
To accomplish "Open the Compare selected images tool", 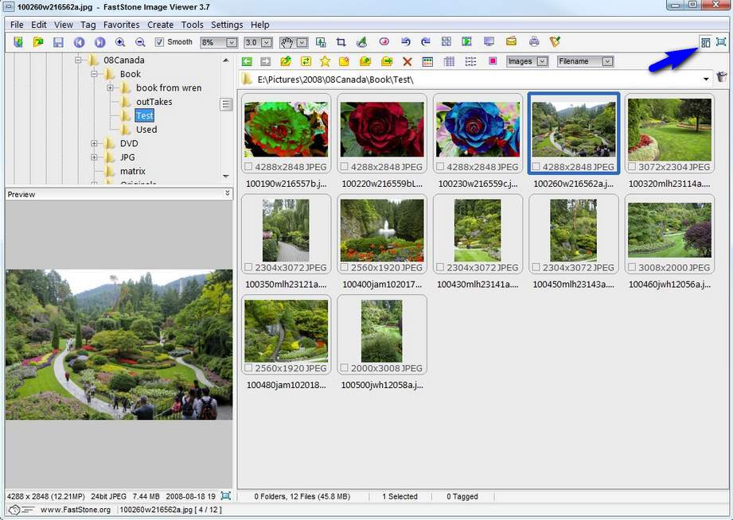I will pyautogui.click(x=446, y=41).
